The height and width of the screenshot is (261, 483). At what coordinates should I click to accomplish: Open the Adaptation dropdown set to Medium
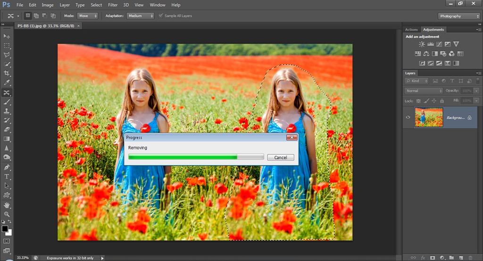[x=140, y=16]
